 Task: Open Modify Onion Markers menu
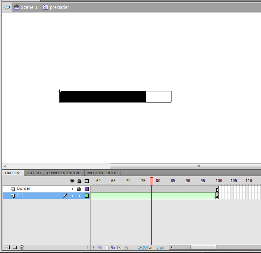(119, 247)
